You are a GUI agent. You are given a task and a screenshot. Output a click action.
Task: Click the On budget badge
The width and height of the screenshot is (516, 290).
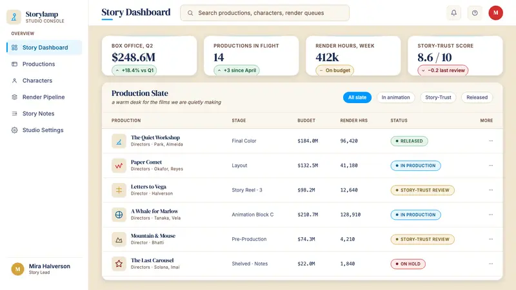335,70
